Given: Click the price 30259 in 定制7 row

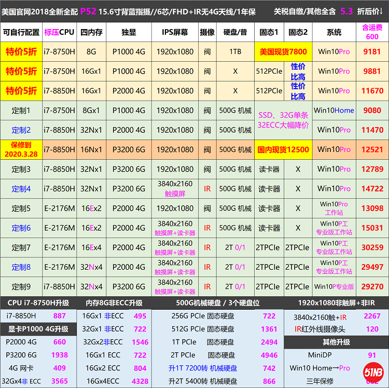Looking at the screenshot, I should tap(372, 247).
